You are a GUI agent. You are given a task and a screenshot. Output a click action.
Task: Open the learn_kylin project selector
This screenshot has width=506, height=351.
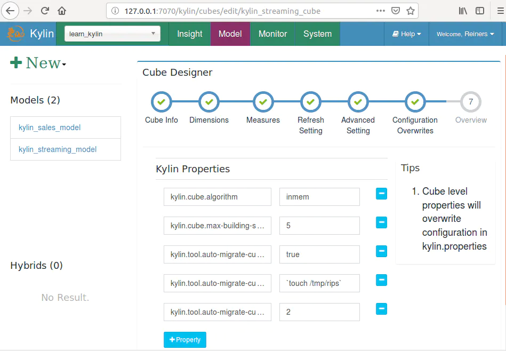[x=112, y=33]
